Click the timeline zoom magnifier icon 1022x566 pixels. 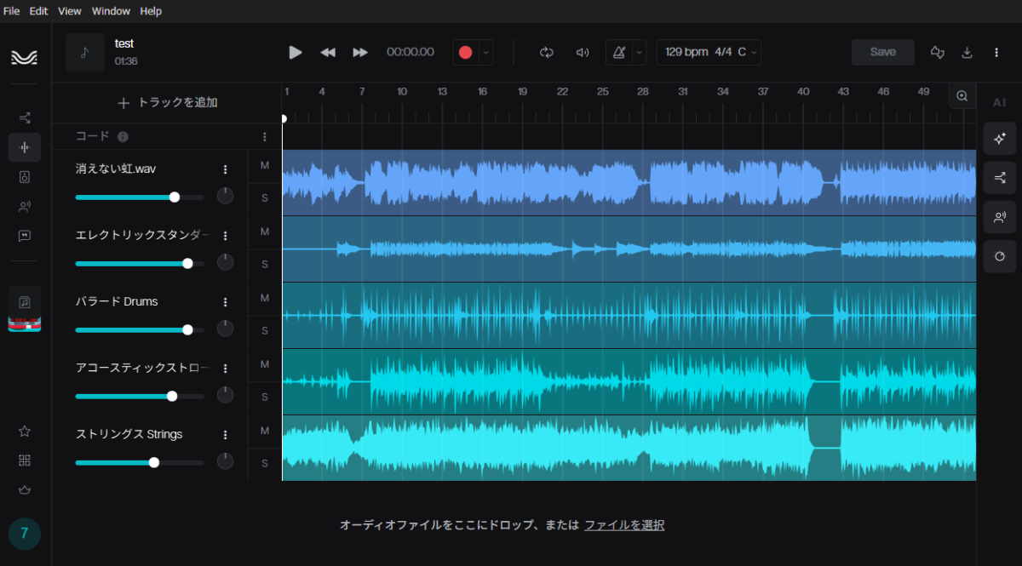coord(962,96)
